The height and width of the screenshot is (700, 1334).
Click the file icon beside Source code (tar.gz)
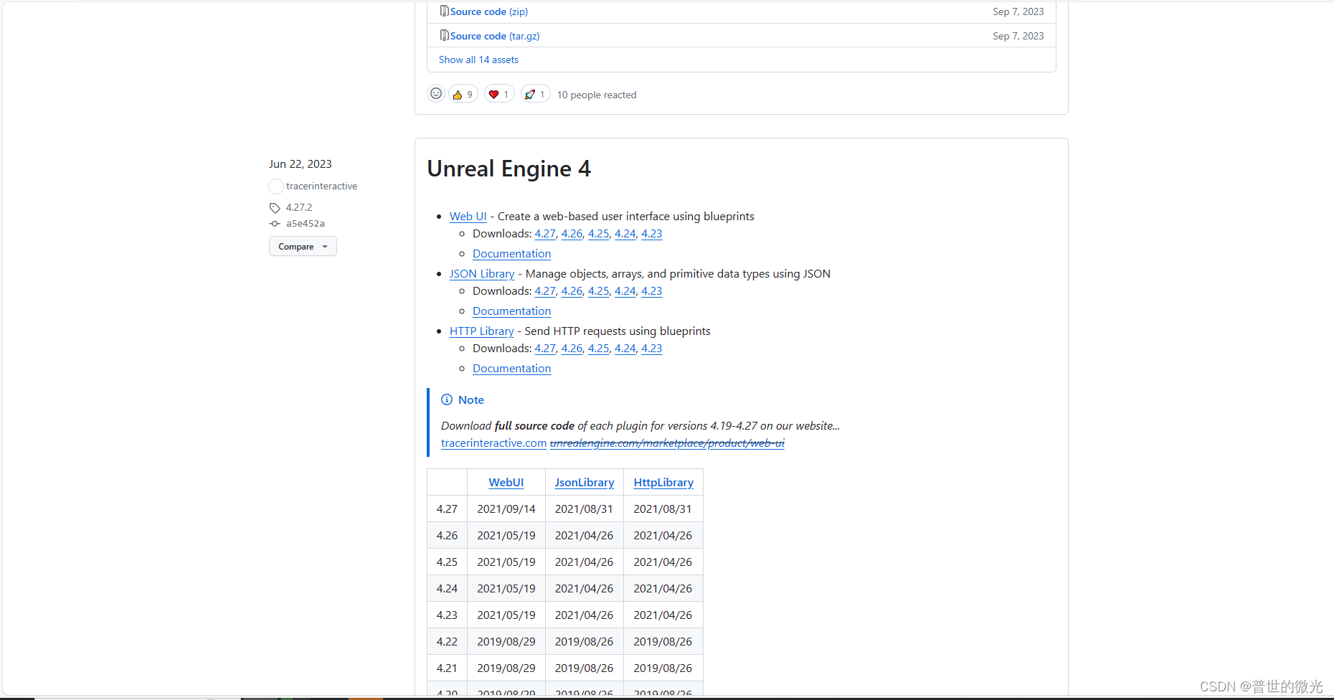tap(444, 36)
